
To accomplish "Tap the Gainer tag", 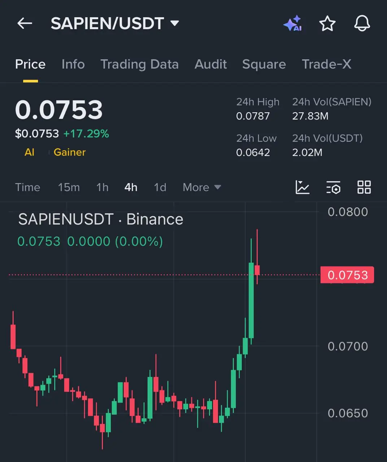I will tap(70, 152).
